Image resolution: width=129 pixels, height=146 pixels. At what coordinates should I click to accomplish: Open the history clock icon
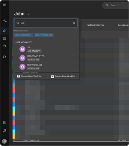coord(4,46)
